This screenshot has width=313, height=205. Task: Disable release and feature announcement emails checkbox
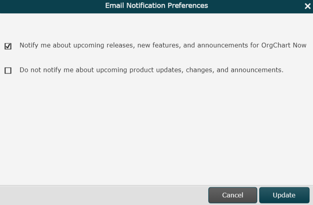click(8, 46)
